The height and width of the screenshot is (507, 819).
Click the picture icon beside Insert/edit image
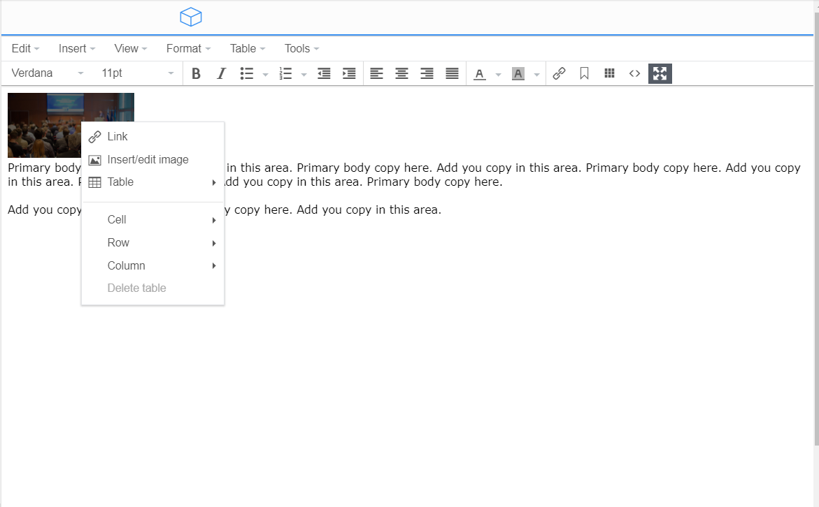[x=94, y=160]
